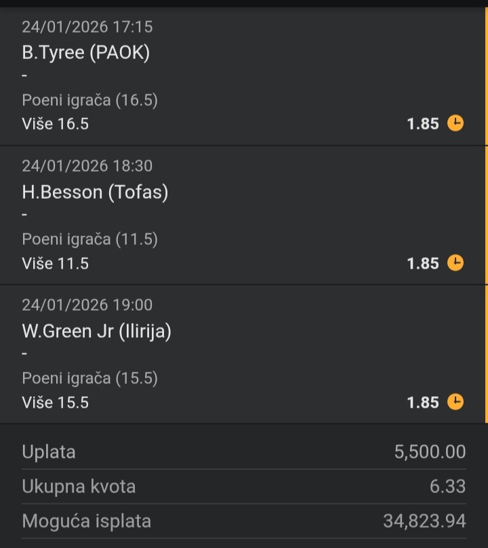Tap the 1.85 odds on the W.Green Jr bet
Image resolution: width=488 pixels, height=548 pixels.
[x=423, y=402]
